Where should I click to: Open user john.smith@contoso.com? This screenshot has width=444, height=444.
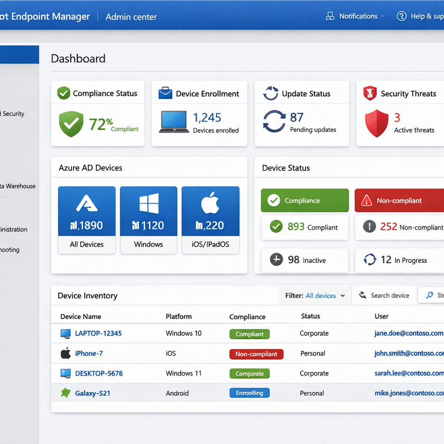point(409,353)
